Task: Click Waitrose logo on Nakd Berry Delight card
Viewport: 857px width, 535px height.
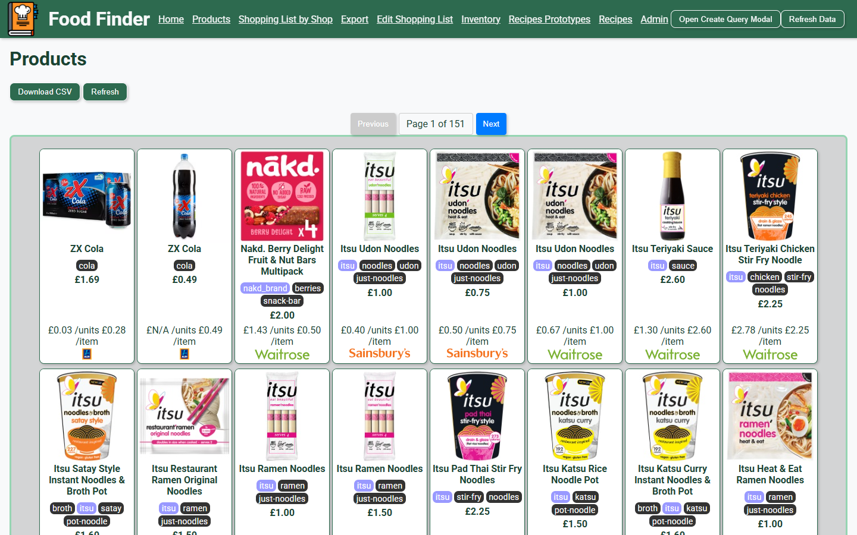Action: coord(282,355)
